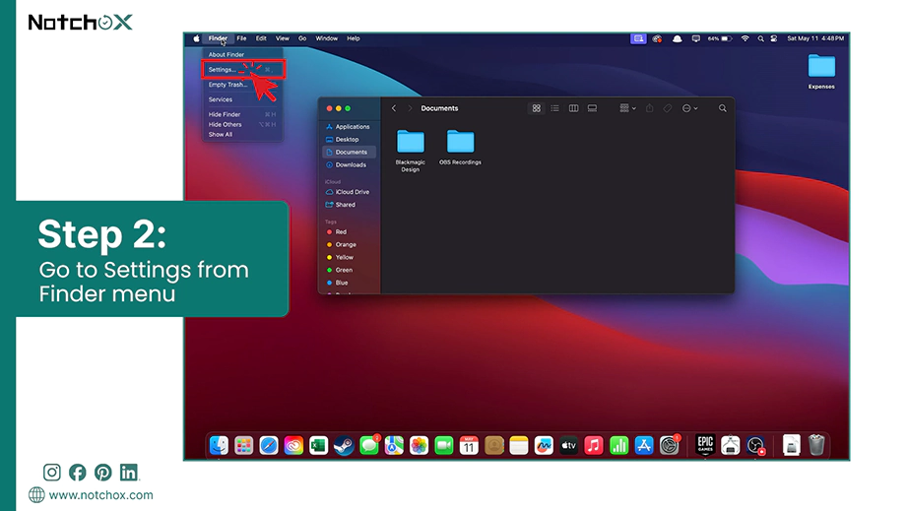Switch Finder to list view
This screenshot has height=511, width=908.
(x=554, y=108)
